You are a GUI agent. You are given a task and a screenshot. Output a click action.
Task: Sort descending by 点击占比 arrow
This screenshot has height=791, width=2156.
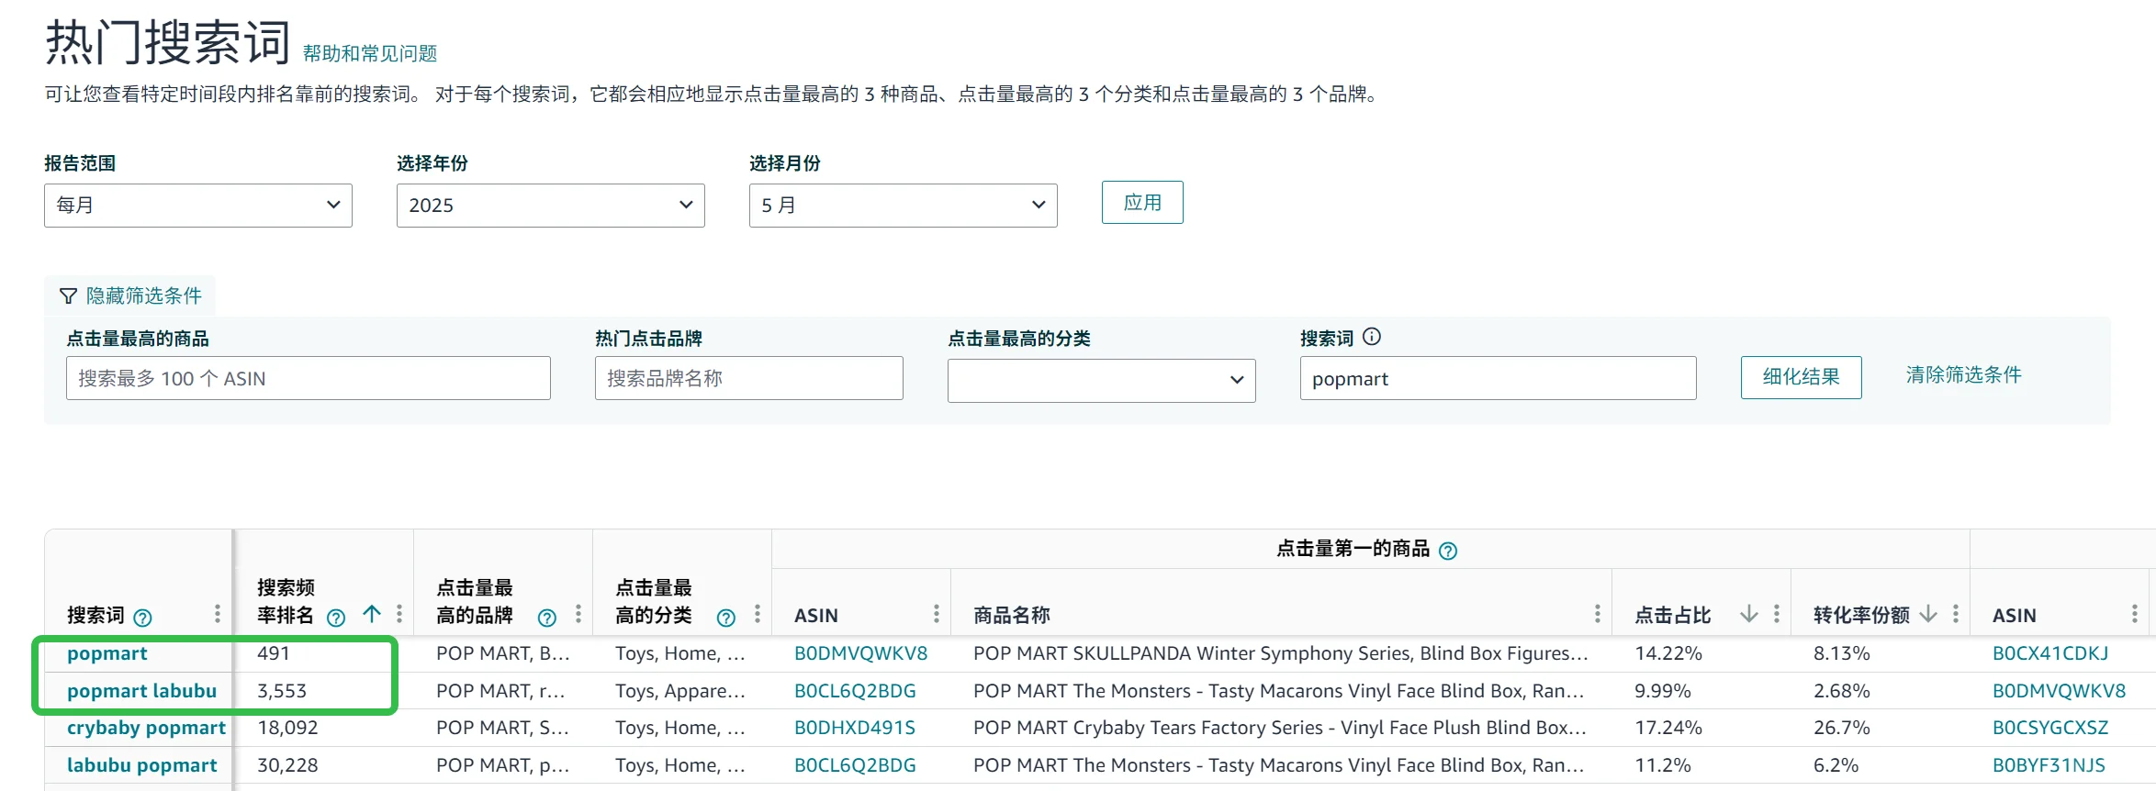pos(1749,614)
